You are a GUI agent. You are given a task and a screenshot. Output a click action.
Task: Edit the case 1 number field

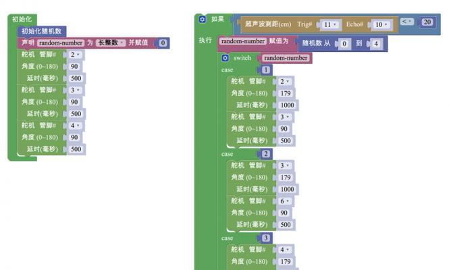tap(266, 70)
